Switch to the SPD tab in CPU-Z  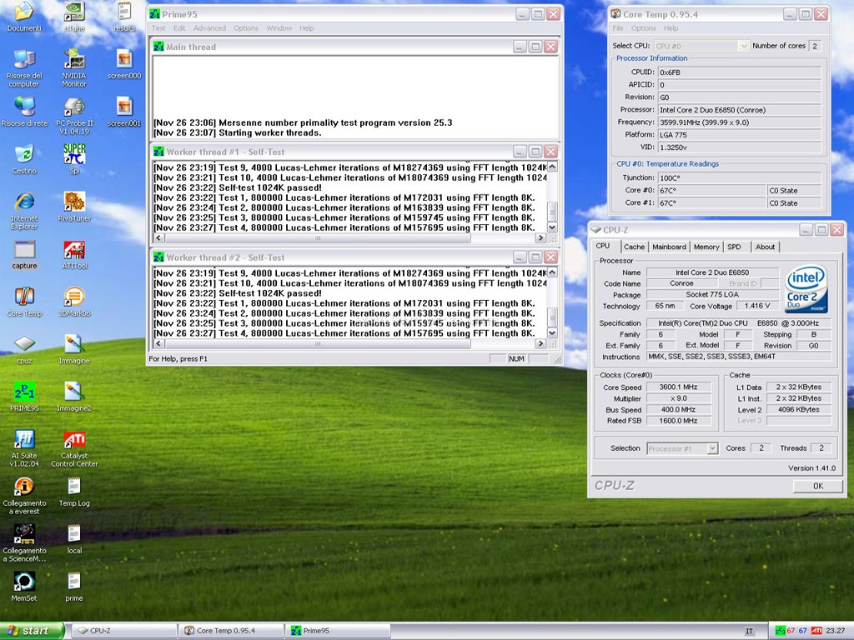pos(734,247)
